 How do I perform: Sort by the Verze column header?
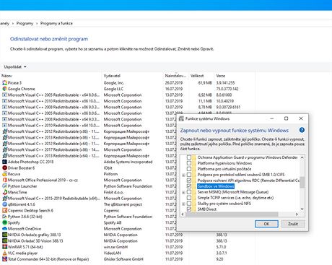(x=221, y=76)
